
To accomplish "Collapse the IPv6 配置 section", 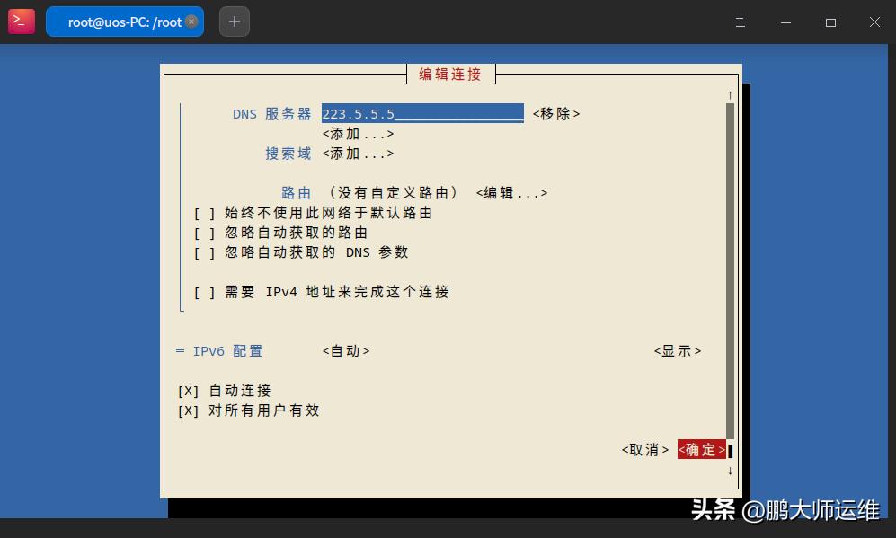I will pyautogui.click(x=180, y=350).
